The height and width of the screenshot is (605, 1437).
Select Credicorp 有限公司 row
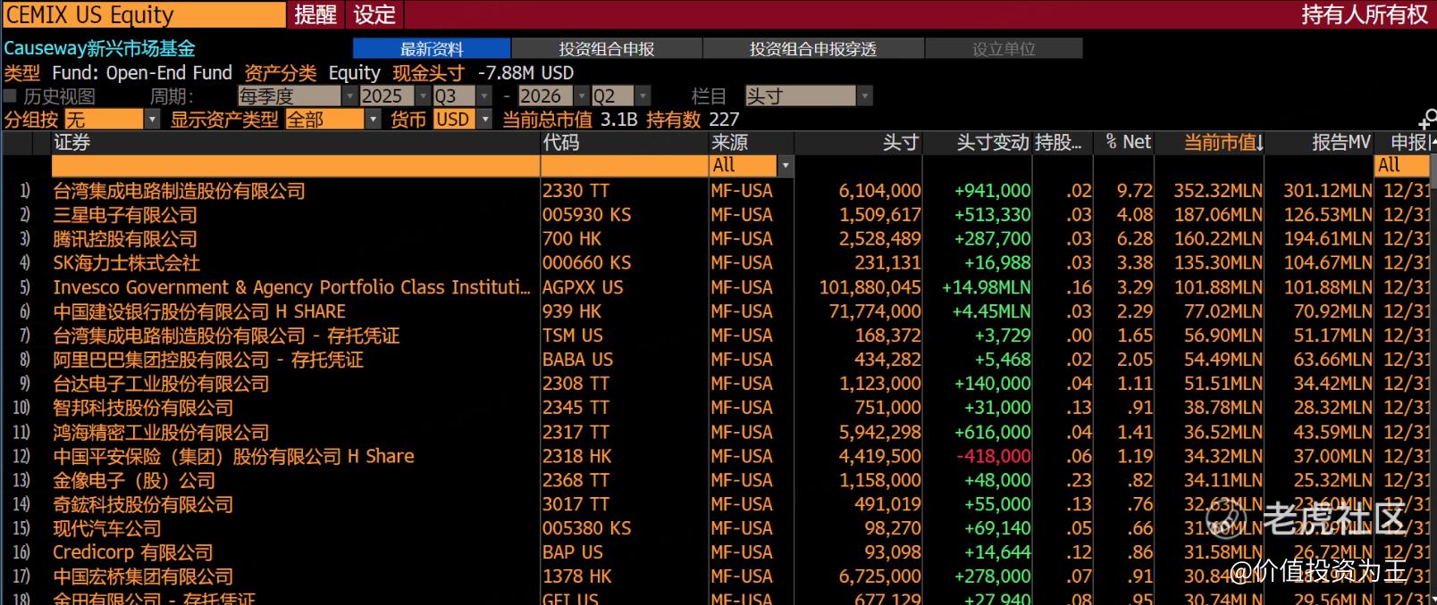[x=133, y=552]
